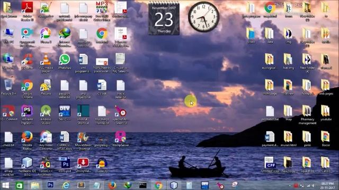Open the video folder
Image resolution: width=339 pixels, height=190 pixels.
tap(251, 35)
